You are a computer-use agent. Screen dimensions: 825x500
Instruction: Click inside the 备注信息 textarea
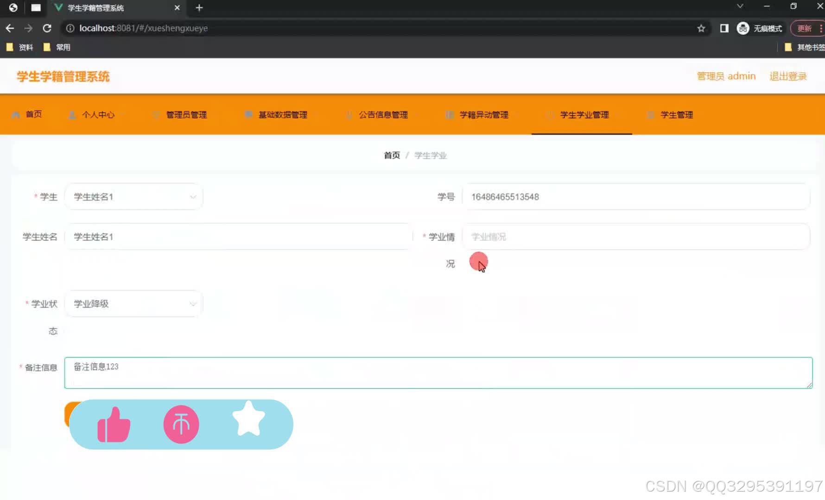pyautogui.click(x=438, y=373)
